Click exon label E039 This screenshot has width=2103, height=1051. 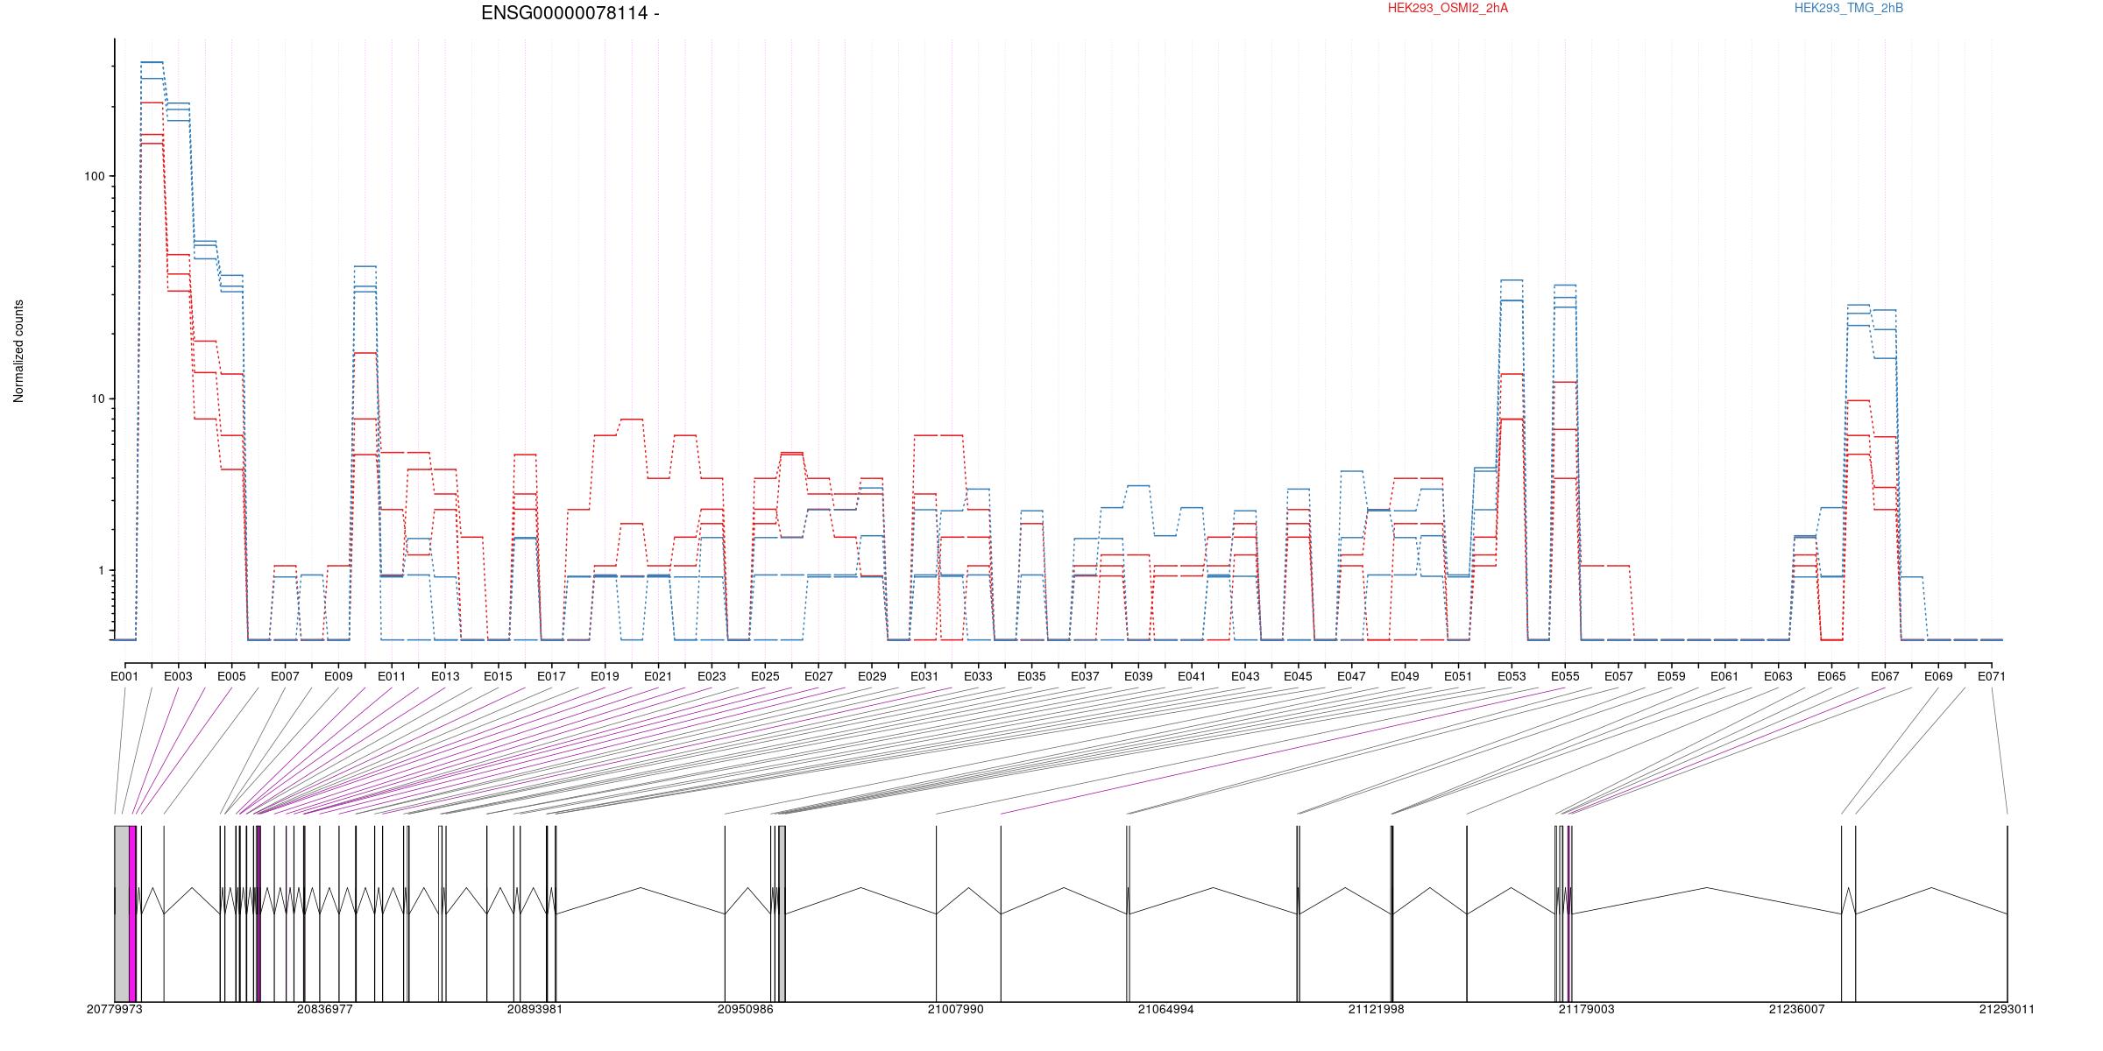[x=1138, y=676]
